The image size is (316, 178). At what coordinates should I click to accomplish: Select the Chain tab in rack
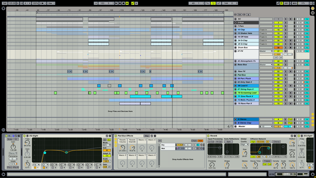coord(194,141)
